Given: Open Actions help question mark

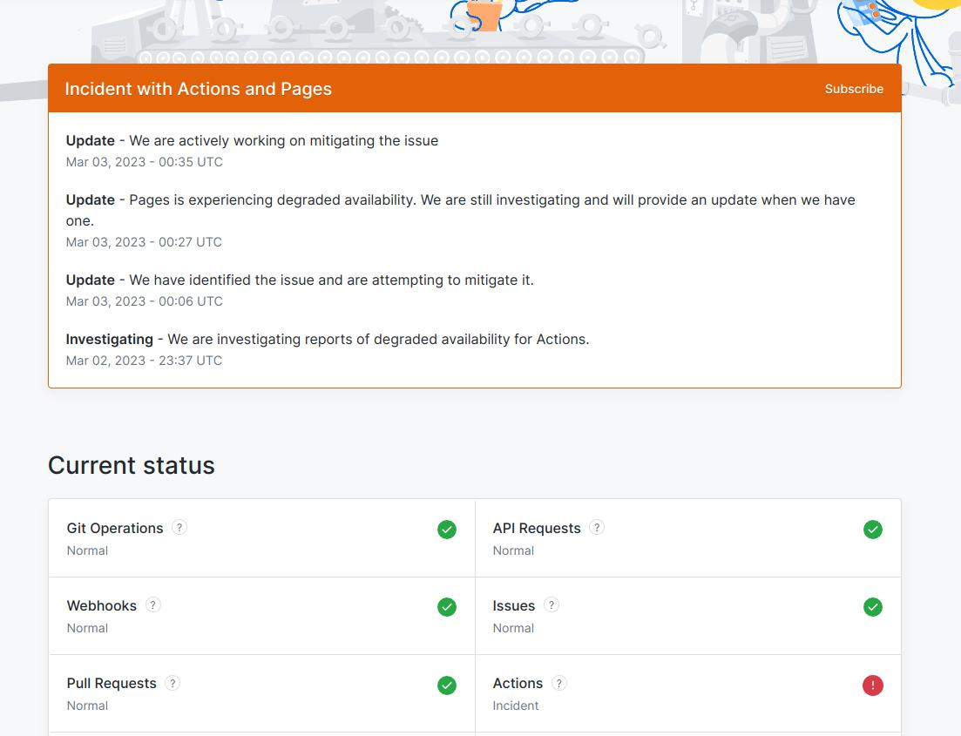Looking at the screenshot, I should [x=558, y=683].
